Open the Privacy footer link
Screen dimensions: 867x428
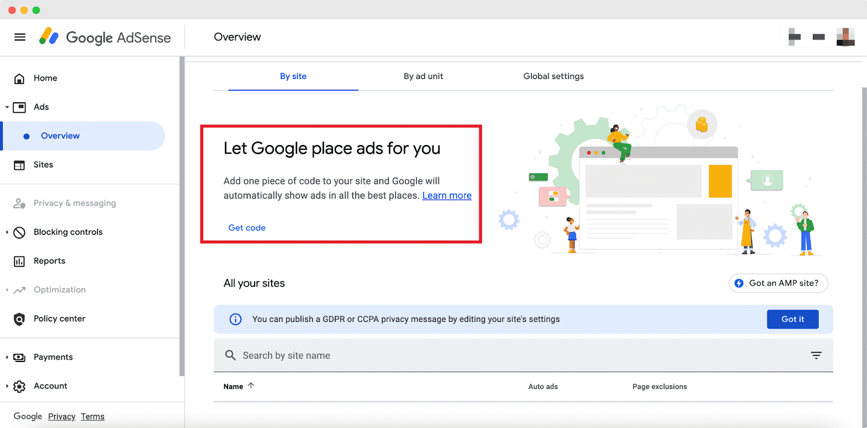coord(62,417)
